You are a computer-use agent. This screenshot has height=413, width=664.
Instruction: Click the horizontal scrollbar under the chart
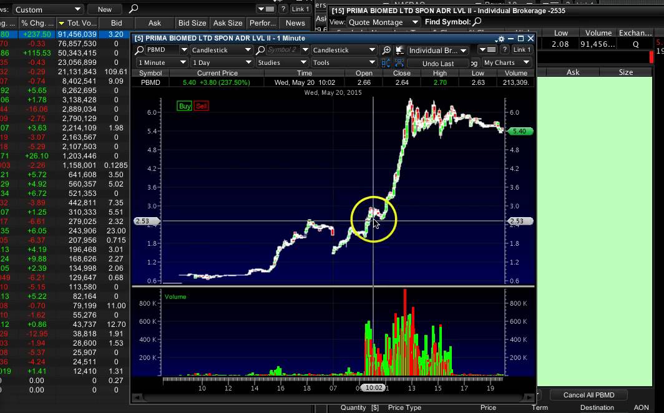[x=334, y=398]
